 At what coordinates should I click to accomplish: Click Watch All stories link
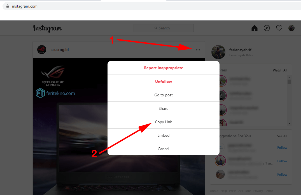click(x=280, y=70)
